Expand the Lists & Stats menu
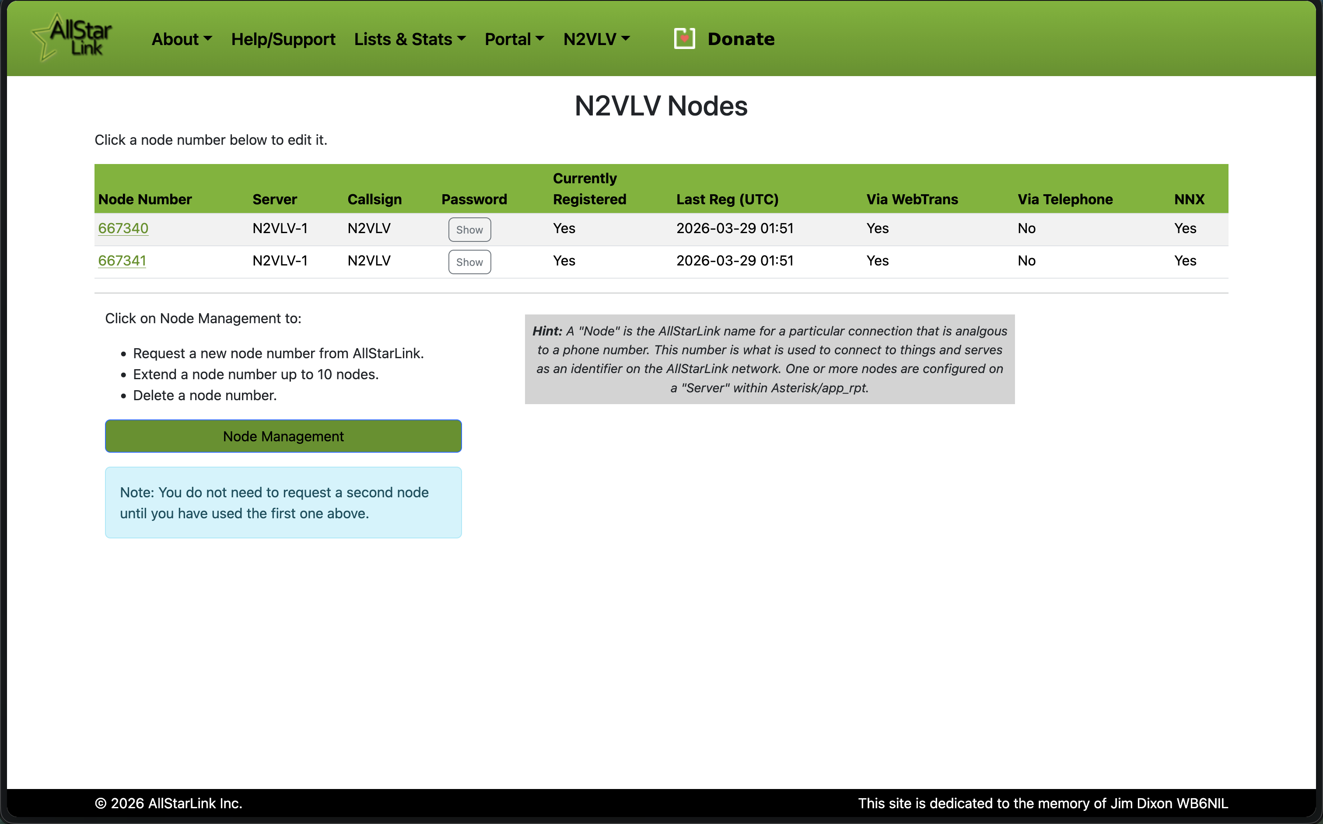The width and height of the screenshot is (1323, 824). point(409,39)
